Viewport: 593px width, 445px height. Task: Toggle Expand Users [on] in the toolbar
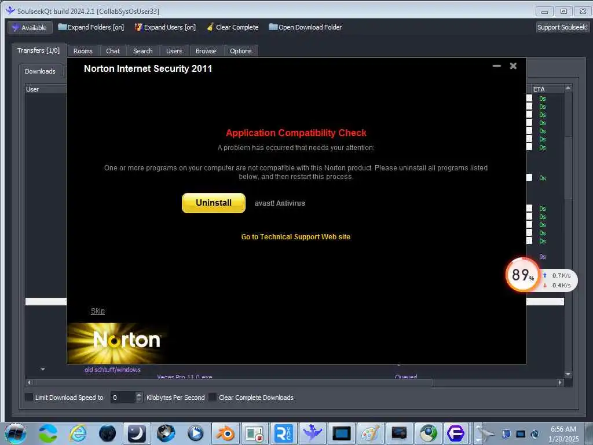pos(165,27)
